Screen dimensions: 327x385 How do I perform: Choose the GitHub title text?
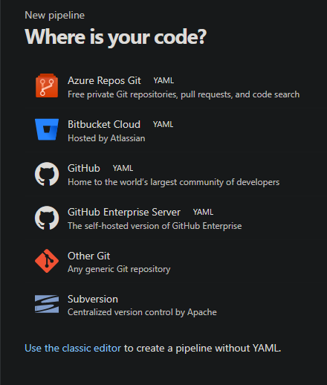tap(84, 168)
